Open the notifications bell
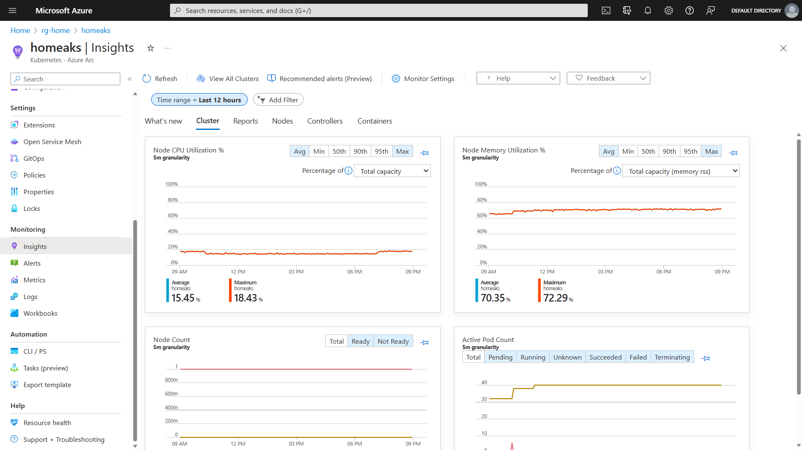802x451 pixels. pyautogui.click(x=648, y=10)
